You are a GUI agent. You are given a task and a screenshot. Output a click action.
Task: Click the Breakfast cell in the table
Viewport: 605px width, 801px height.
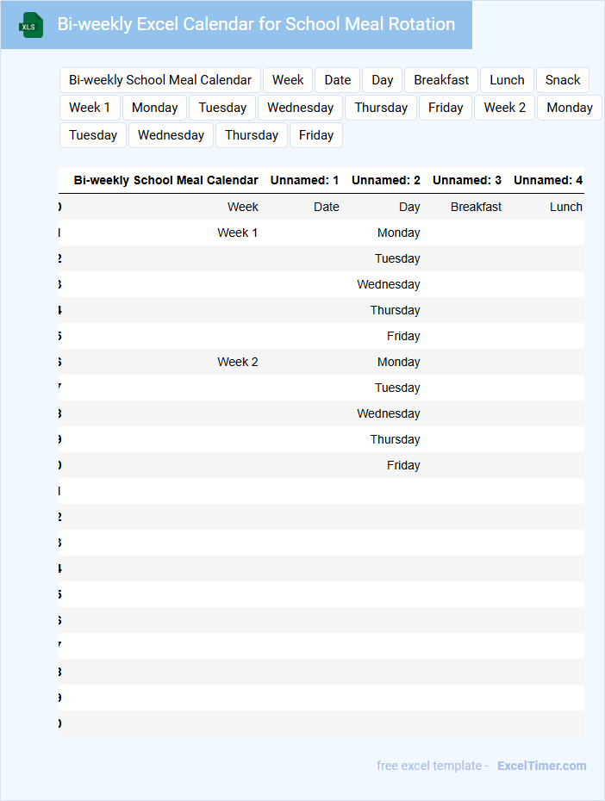476,207
